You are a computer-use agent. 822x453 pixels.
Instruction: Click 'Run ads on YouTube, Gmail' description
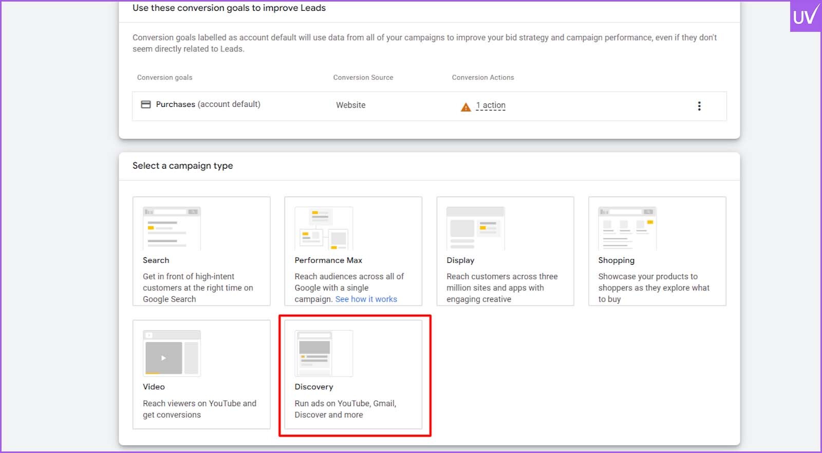click(345, 409)
